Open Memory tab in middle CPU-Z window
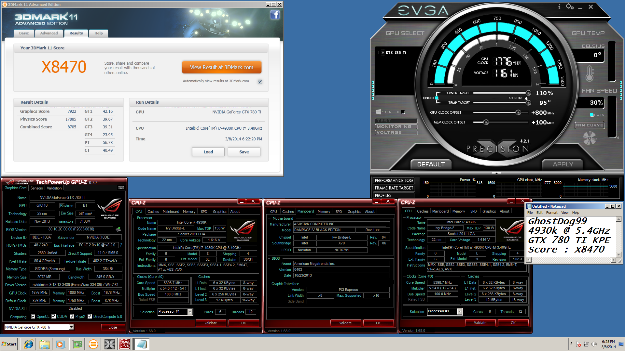This screenshot has width=625, height=351. (324, 212)
